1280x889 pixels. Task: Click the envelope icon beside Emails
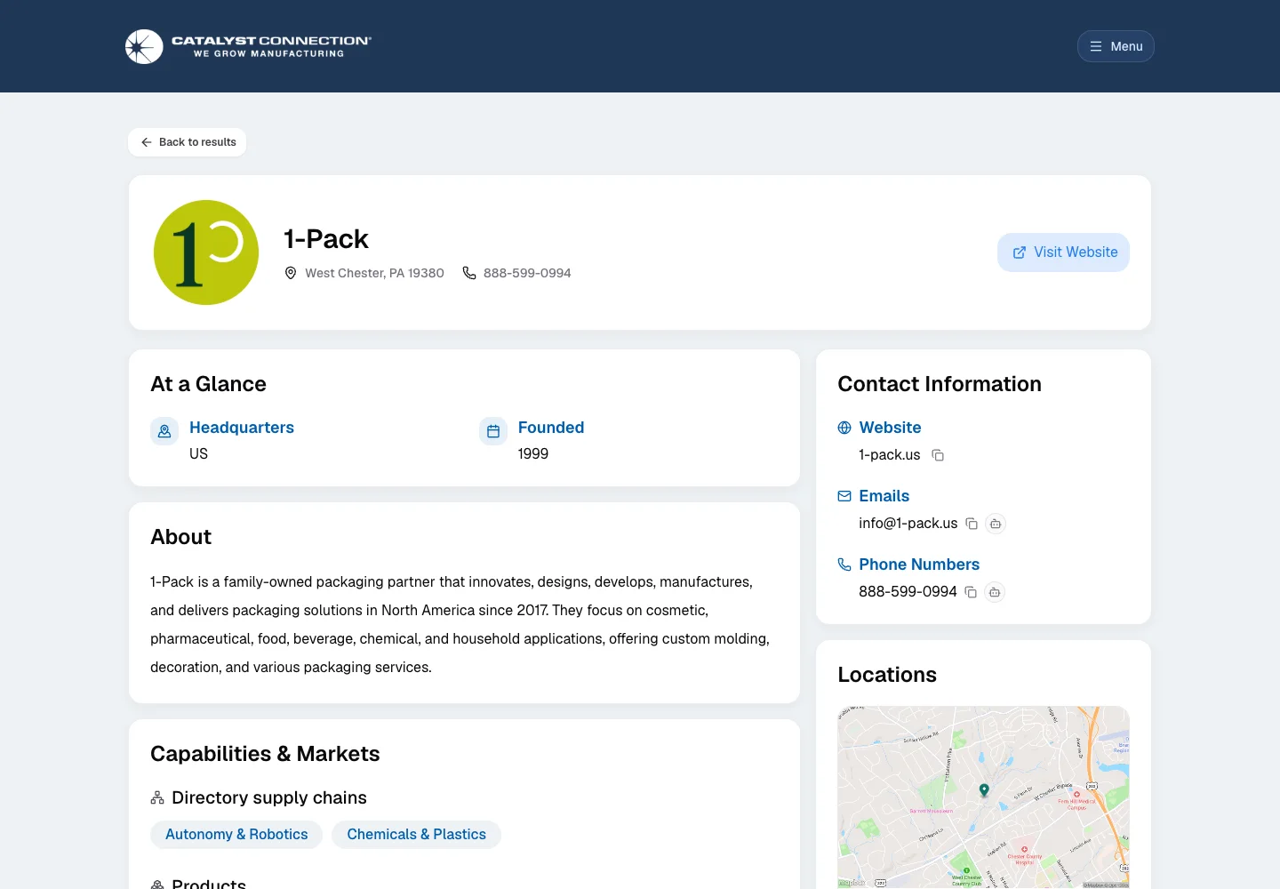pos(844,496)
